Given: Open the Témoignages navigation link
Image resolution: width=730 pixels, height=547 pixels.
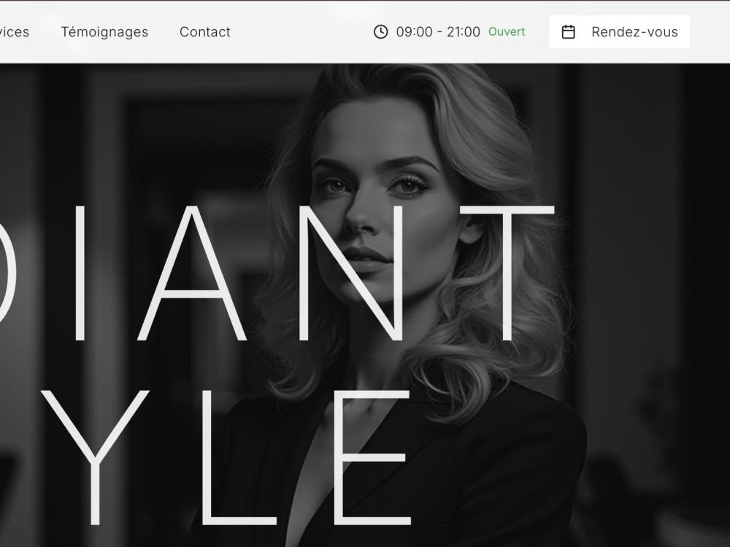Looking at the screenshot, I should (104, 31).
